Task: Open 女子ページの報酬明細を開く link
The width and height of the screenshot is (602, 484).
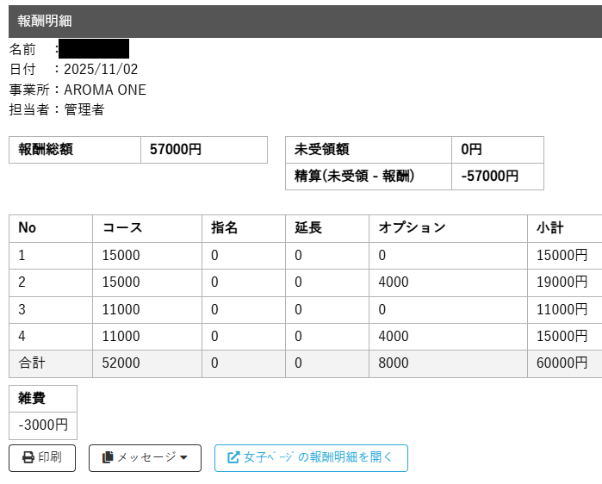Action: pyautogui.click(x=318, y=458)
